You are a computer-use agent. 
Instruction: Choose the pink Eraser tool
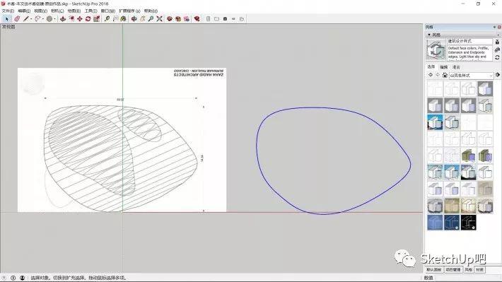pyautogui.click(x=17, y=19)
